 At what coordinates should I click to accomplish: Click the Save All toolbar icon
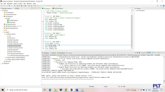pos(7,6)
